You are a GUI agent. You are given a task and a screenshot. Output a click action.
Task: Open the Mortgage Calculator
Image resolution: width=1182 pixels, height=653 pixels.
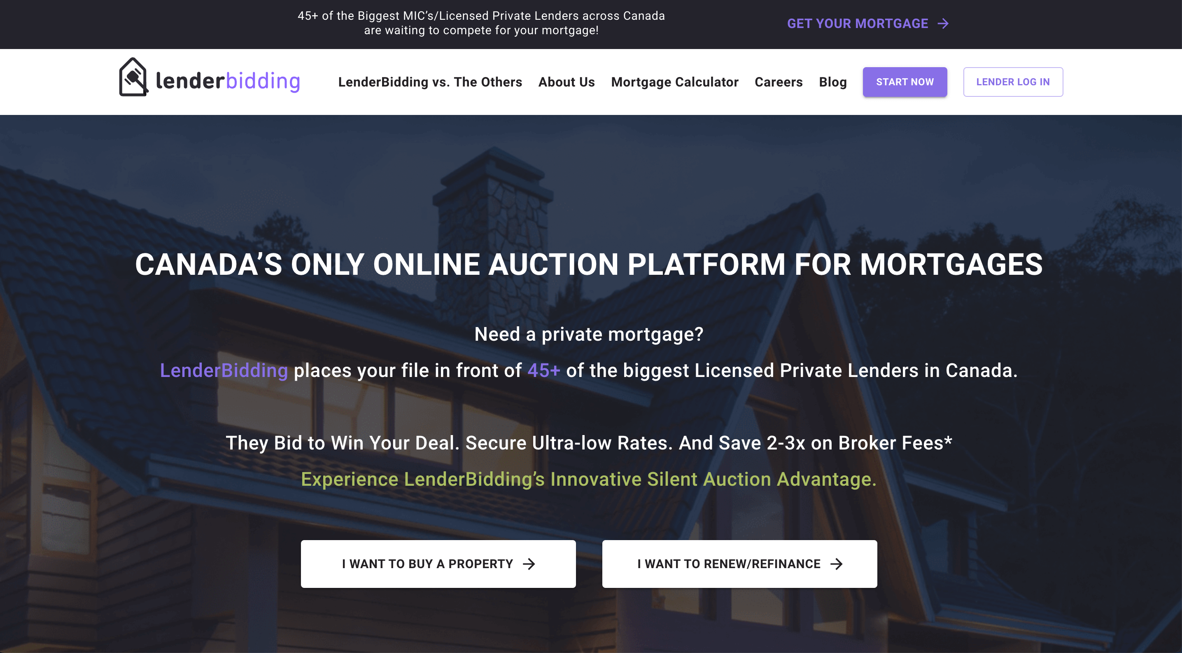point(674,82)
